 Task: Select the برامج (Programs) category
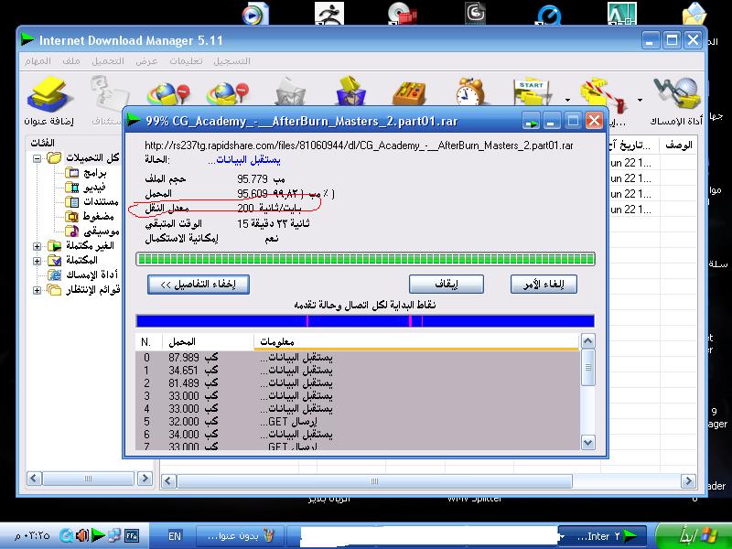pyautogui.click(x=86, y=173)
